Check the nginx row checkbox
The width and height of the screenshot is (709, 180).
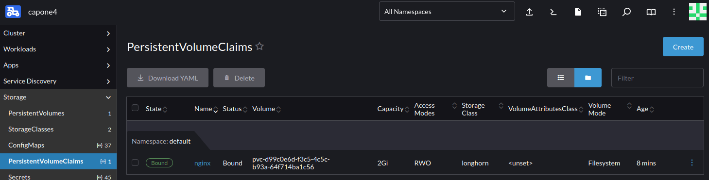[135, 163]
